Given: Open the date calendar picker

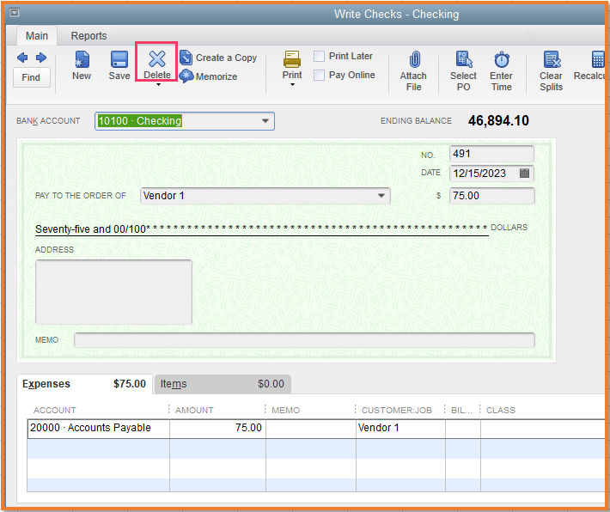Looking at the screenshot, I should [524, 174].
